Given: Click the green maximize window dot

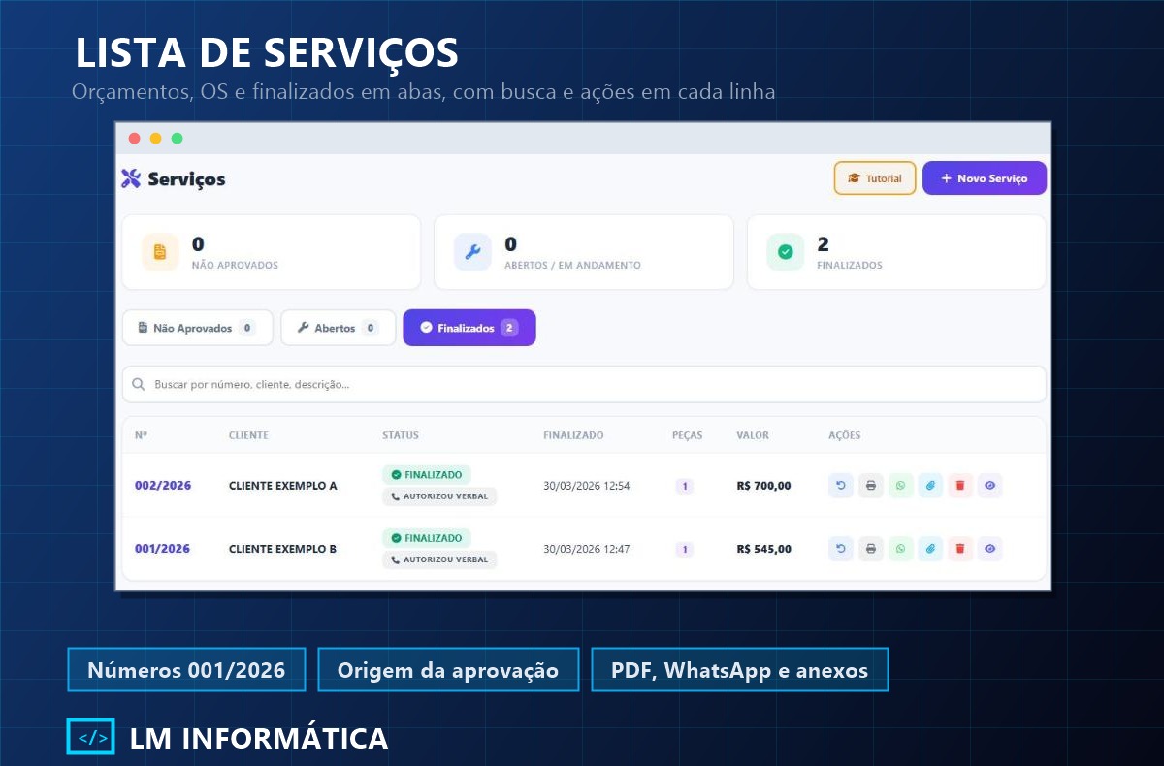Looking at the screenshot, I should tap(177, 138).
